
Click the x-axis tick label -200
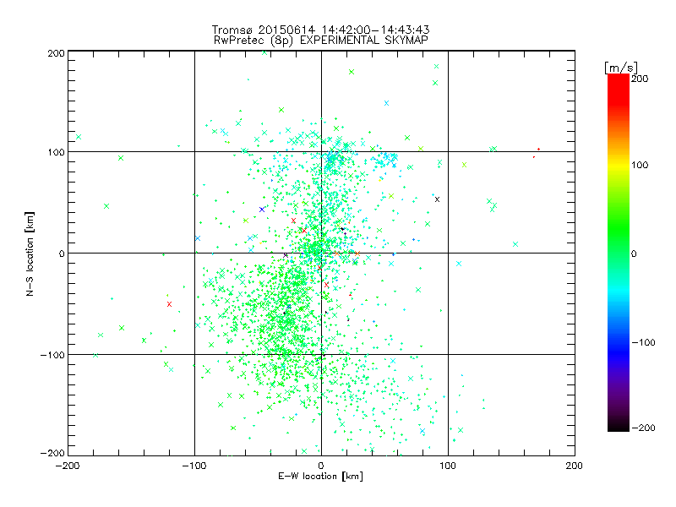[x=68, y=466]
